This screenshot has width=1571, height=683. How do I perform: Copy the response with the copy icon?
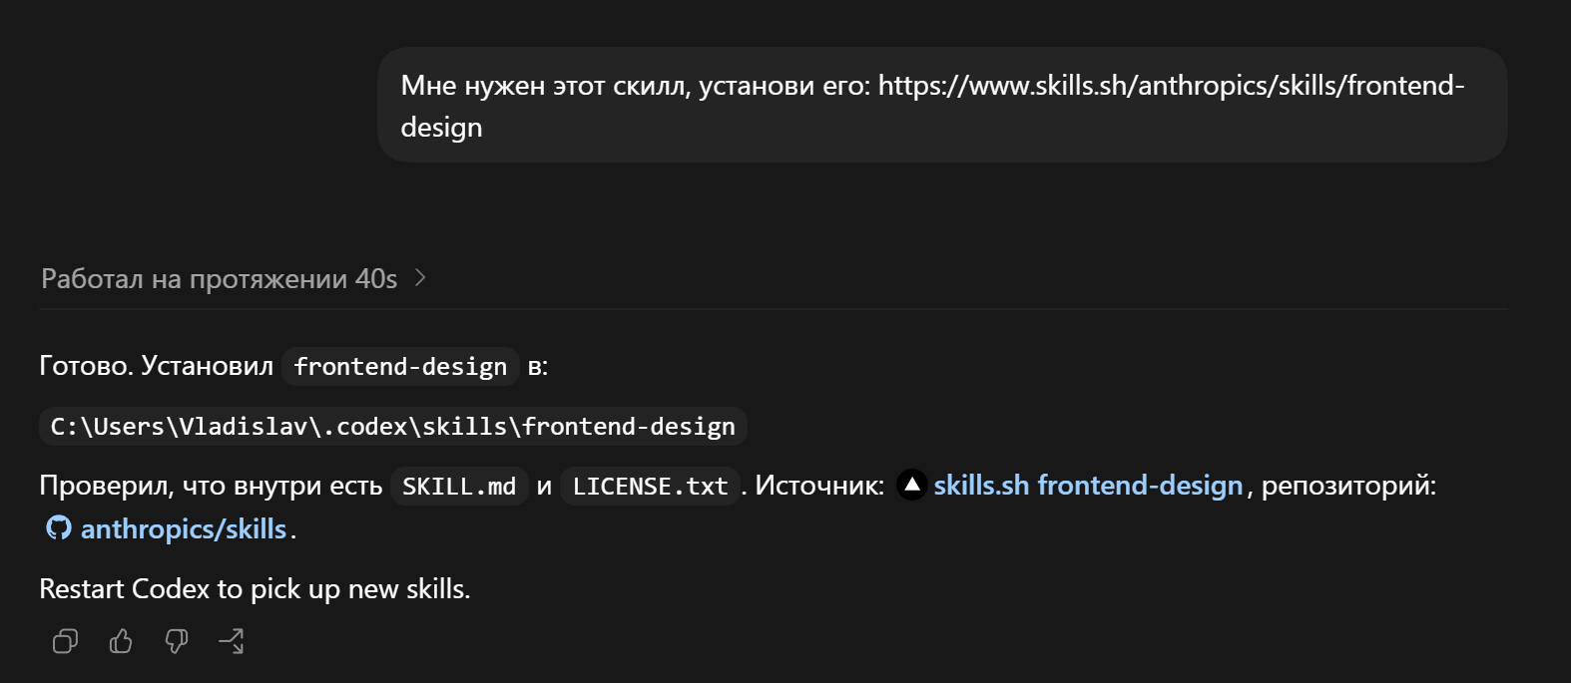(65, 641)
